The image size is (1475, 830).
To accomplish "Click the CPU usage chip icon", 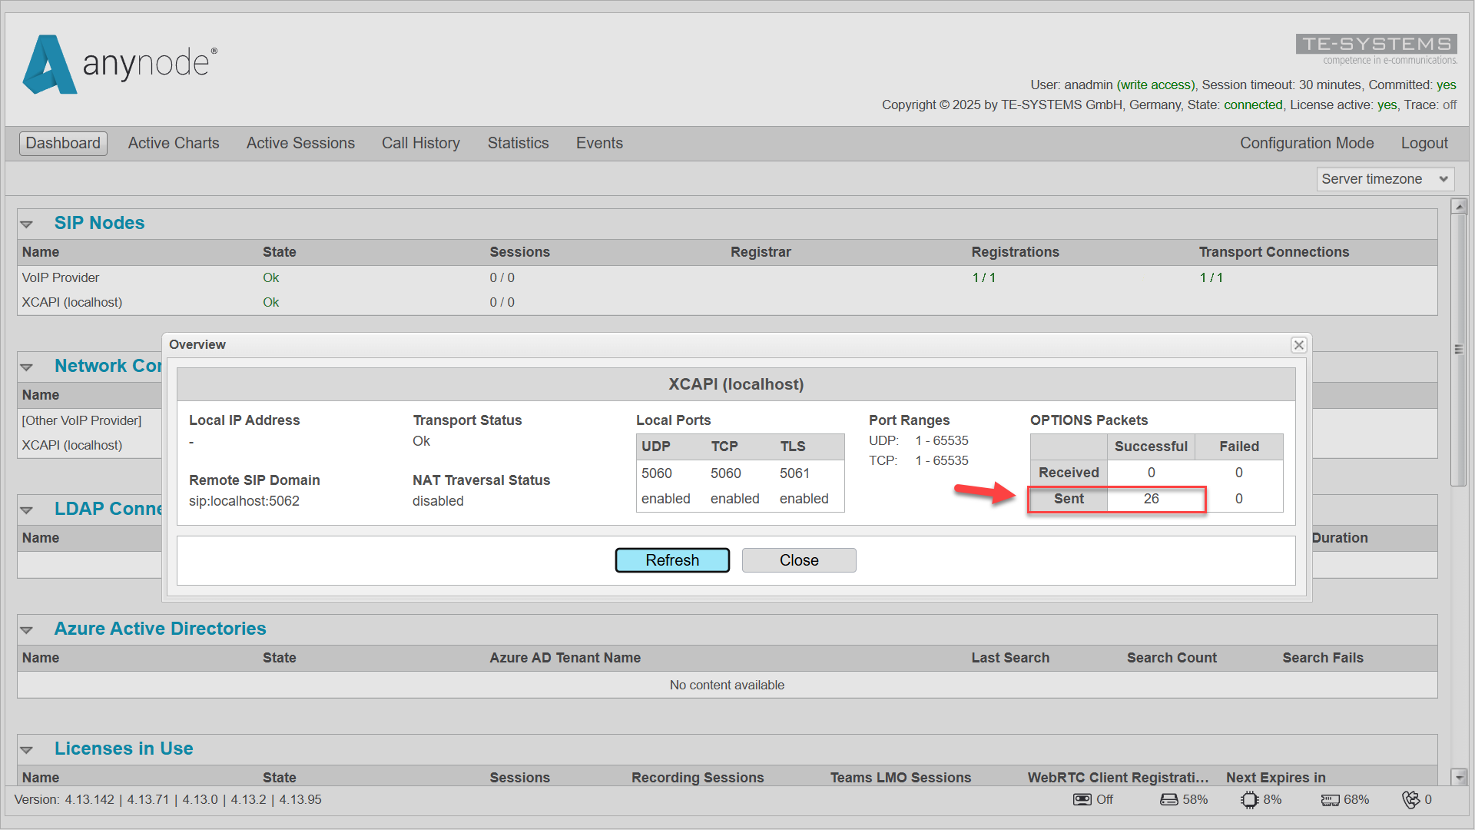I will point(1249,799).
